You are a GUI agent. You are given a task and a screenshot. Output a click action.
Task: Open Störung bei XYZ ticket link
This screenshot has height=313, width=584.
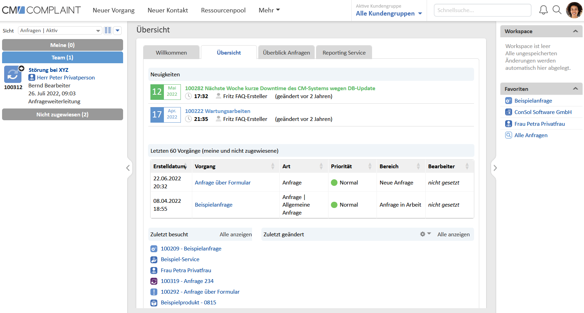point(48,70)
